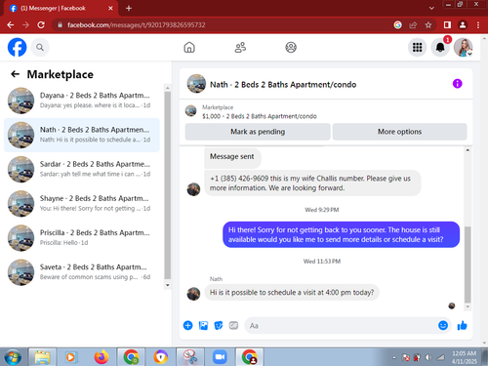Open the Groups icon in top navigation
Image resolution: width=488 pixels, height=366 pixels.
pos(291,48)
